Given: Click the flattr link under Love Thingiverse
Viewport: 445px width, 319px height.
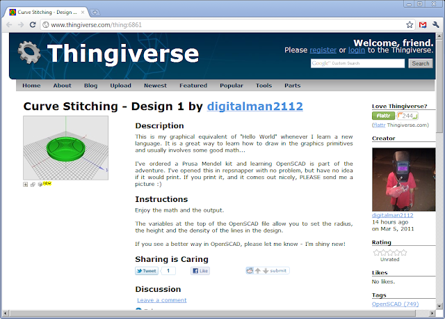Looking at the screenshot, I should tap(380, 125).
